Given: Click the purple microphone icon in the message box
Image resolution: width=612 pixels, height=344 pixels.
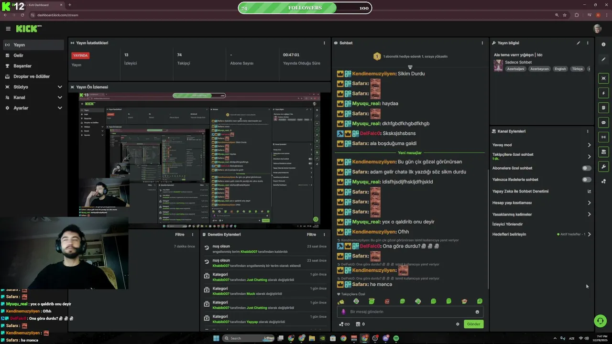Looking at the screenshot, I should click(343, 312).
